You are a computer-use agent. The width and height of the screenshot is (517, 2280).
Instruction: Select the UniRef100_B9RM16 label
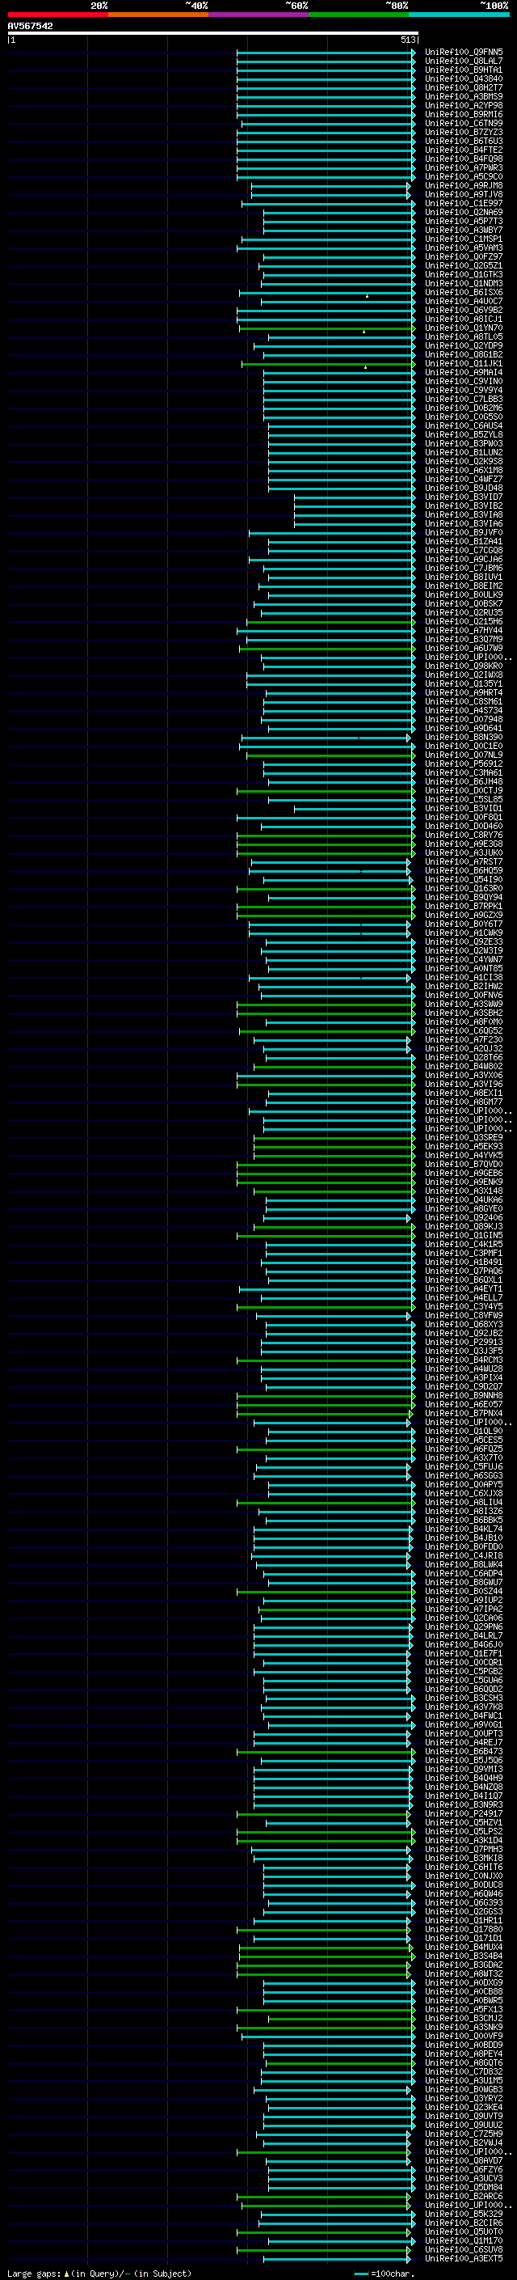[464, 114]
